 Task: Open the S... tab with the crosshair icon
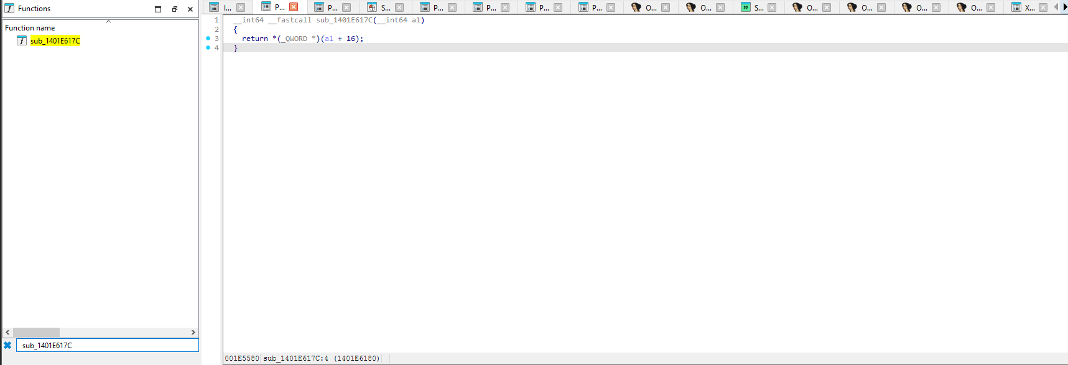click(x=385, y=7)
